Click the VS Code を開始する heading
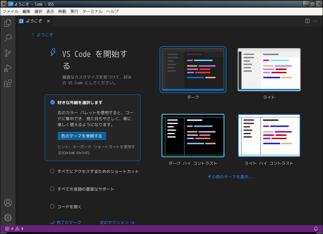323x234 pixels. pyautogui.click(x=95, y=60)
